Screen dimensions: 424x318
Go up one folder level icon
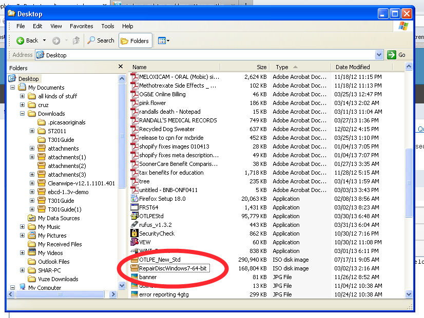point(76,40)
